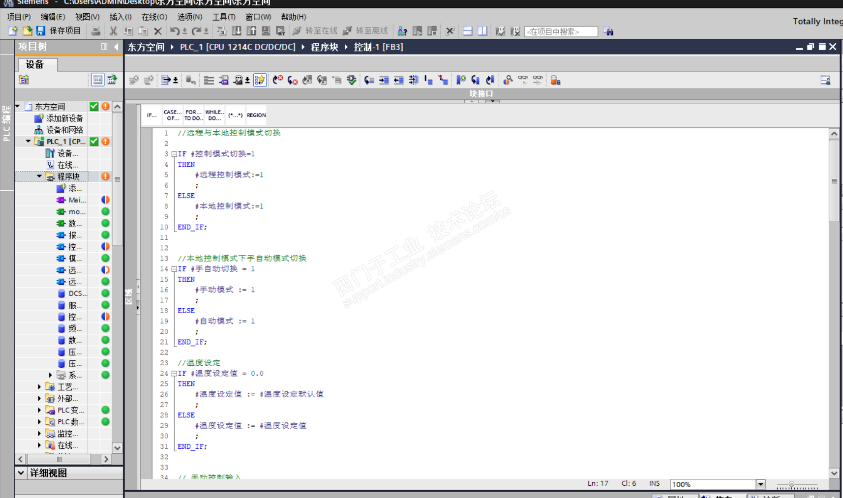Click the 设备和网络 network icon

pyautogui.click(x=39, y=130)
